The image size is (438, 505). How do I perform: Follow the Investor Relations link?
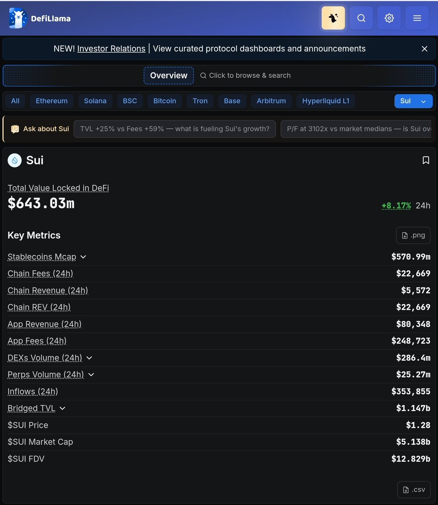tap(111, 49)
